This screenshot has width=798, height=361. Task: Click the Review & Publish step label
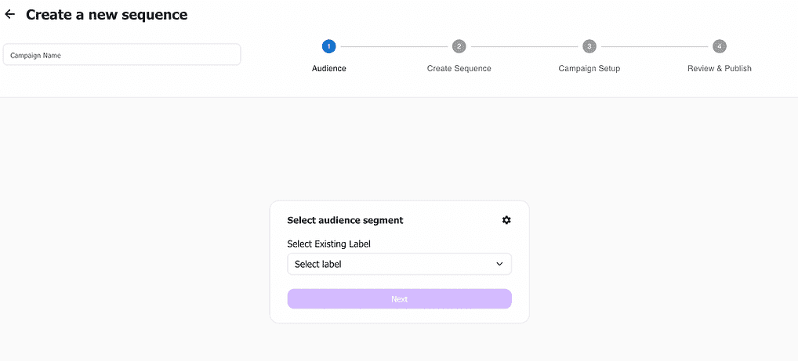pyautogui.click(x=719, y=68)
